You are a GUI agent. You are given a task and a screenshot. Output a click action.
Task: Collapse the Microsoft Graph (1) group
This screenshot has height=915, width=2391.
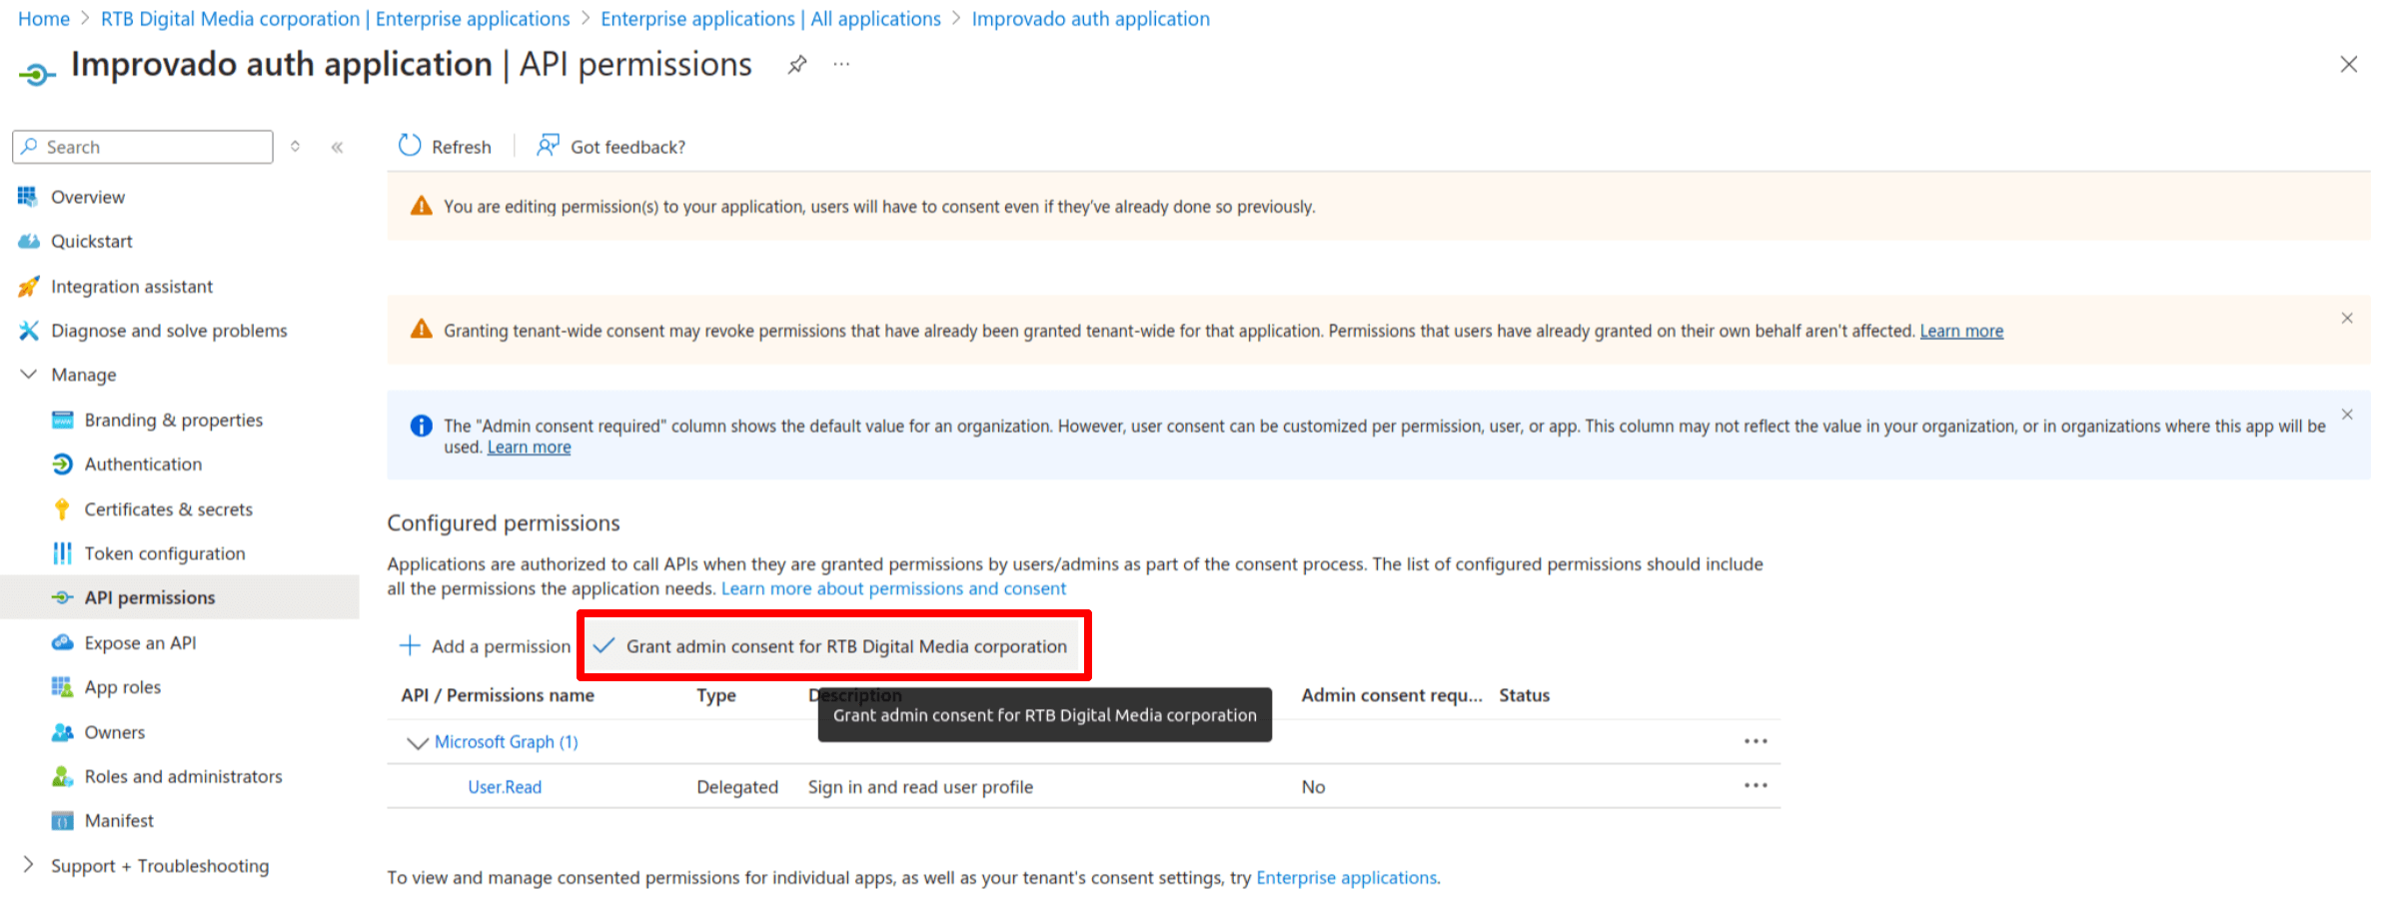(x=418, y=742)
